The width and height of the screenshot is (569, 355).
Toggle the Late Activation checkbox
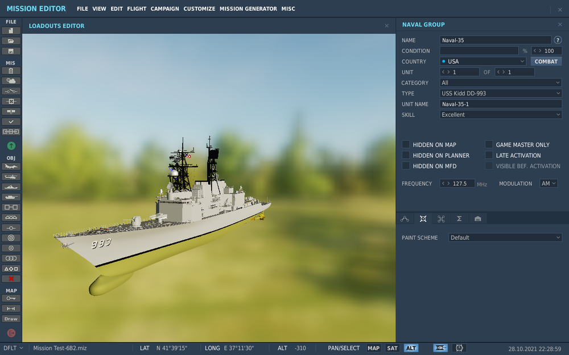pos(489,155)
